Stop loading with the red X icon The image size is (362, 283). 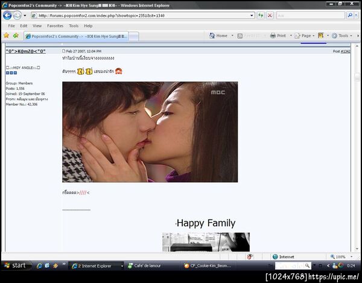(270, 16)
